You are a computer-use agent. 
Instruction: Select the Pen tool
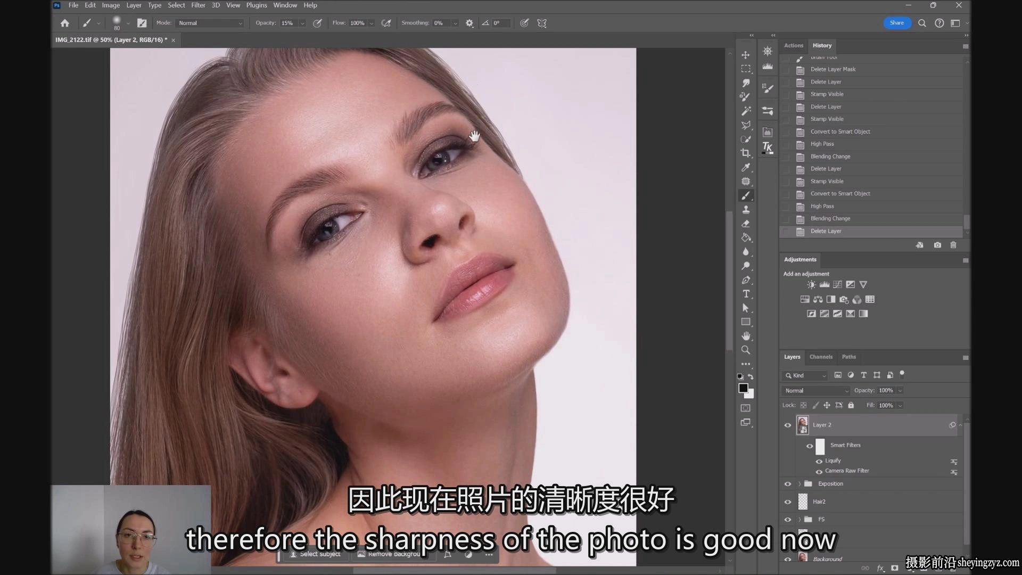tap(746, 280)
